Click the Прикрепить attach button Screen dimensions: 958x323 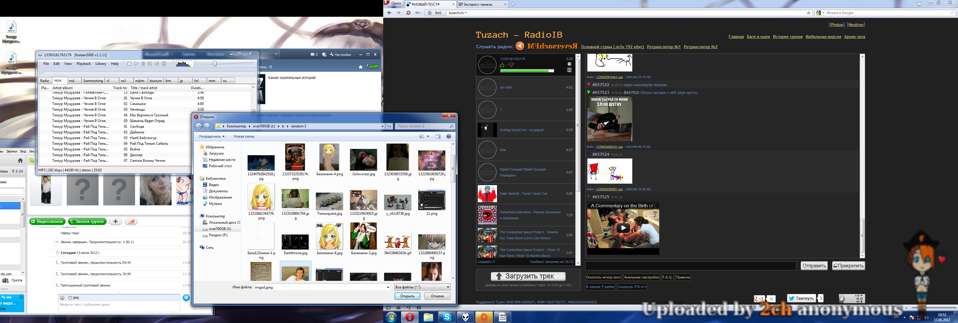848,266
